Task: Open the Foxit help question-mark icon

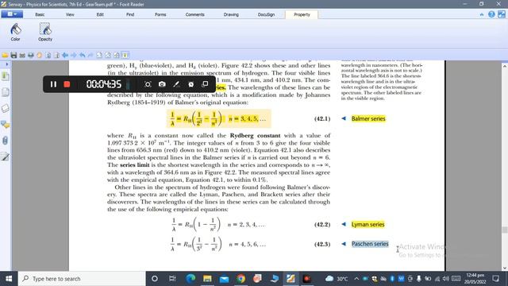Action: point(491,14)
